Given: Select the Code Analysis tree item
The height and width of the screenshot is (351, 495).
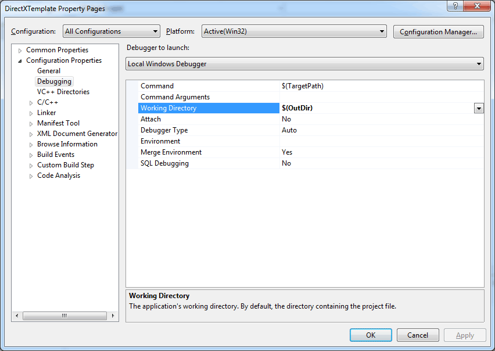Looking at the screenshot, I should pos(59,175).
